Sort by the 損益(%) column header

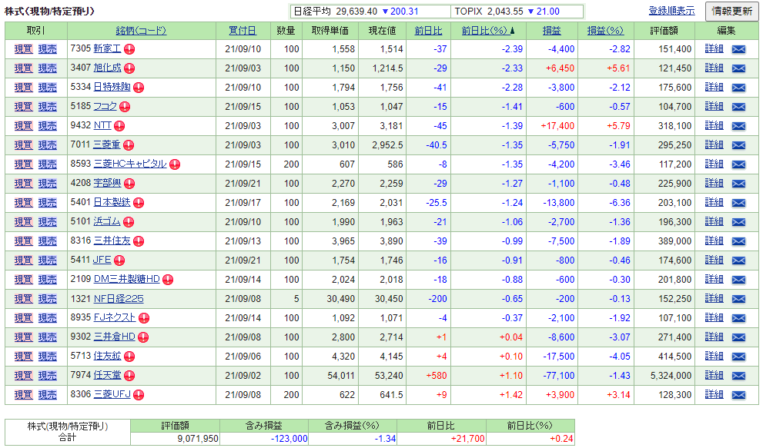(605, 31)
